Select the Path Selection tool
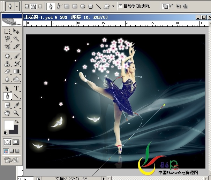This screenshot has height=180, width=211. (x=7, y=89)
